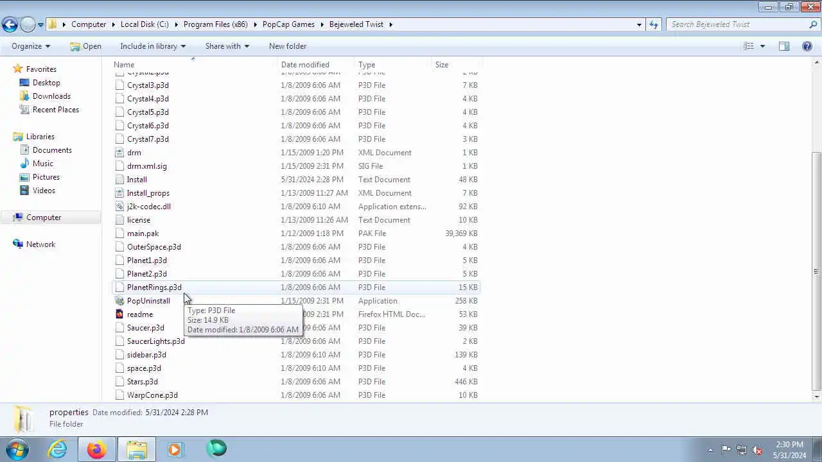This screenshot has width=822, height=462.
Task: Select the license text document
Action: [x=139, y=220]
